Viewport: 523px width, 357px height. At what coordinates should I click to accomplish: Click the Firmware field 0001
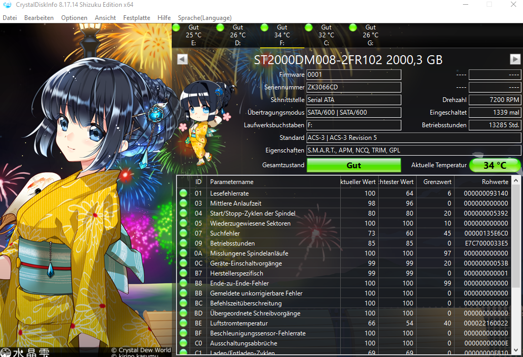point(353,75)
